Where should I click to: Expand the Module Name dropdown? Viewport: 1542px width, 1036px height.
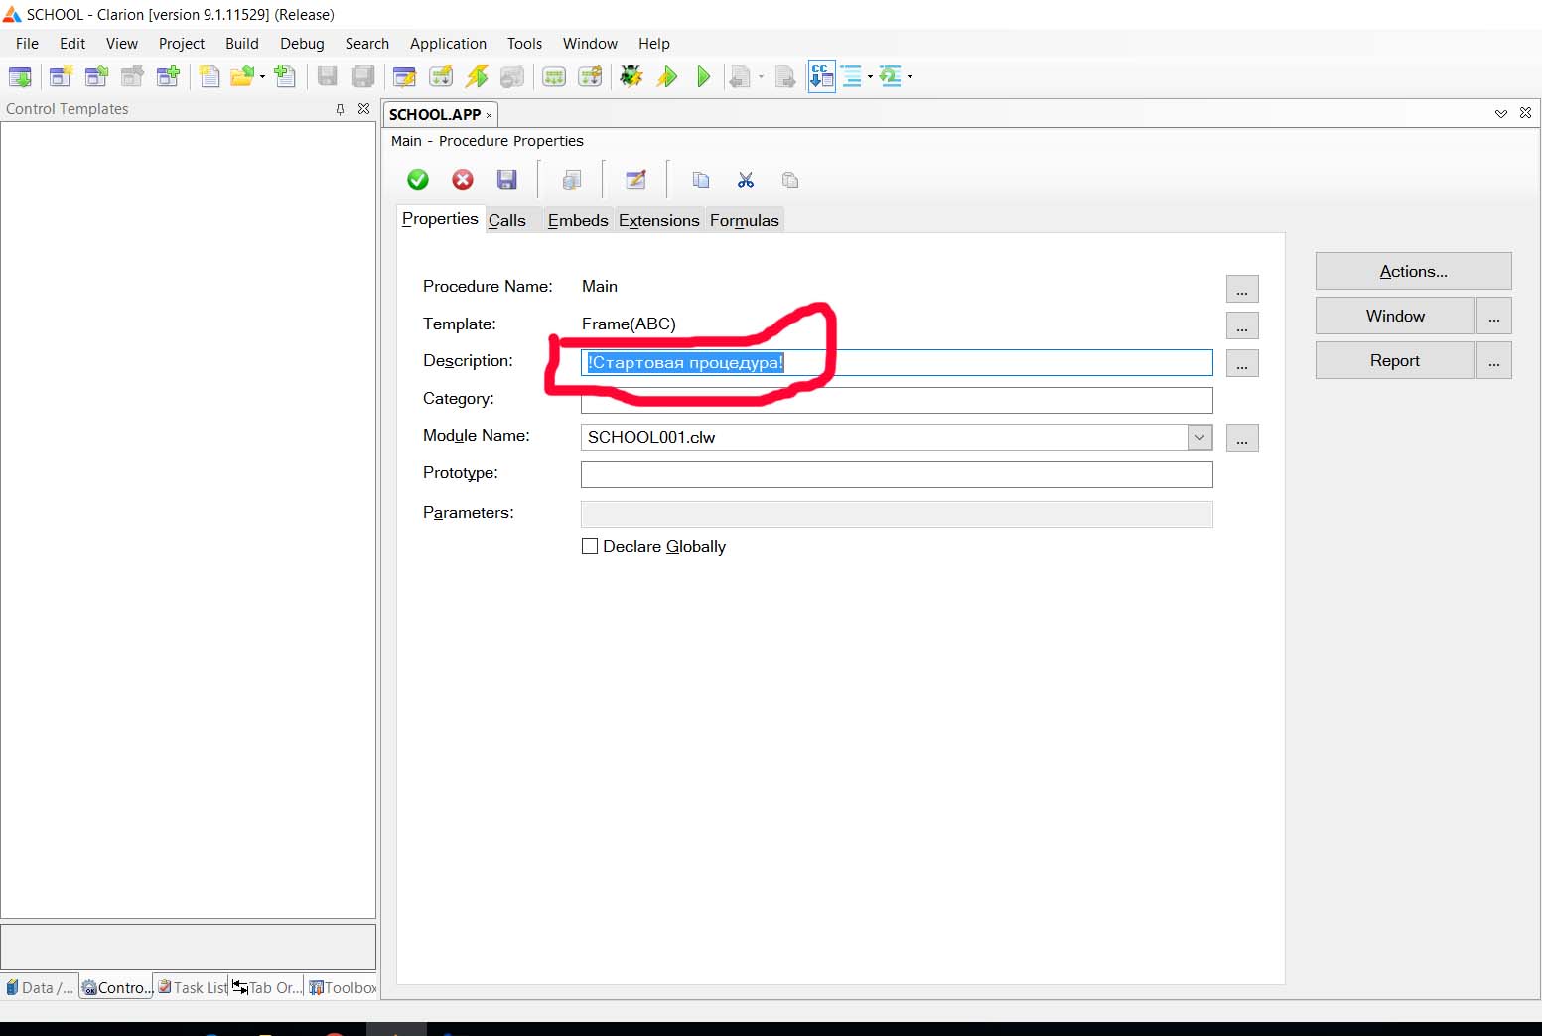pos(1199,437)
